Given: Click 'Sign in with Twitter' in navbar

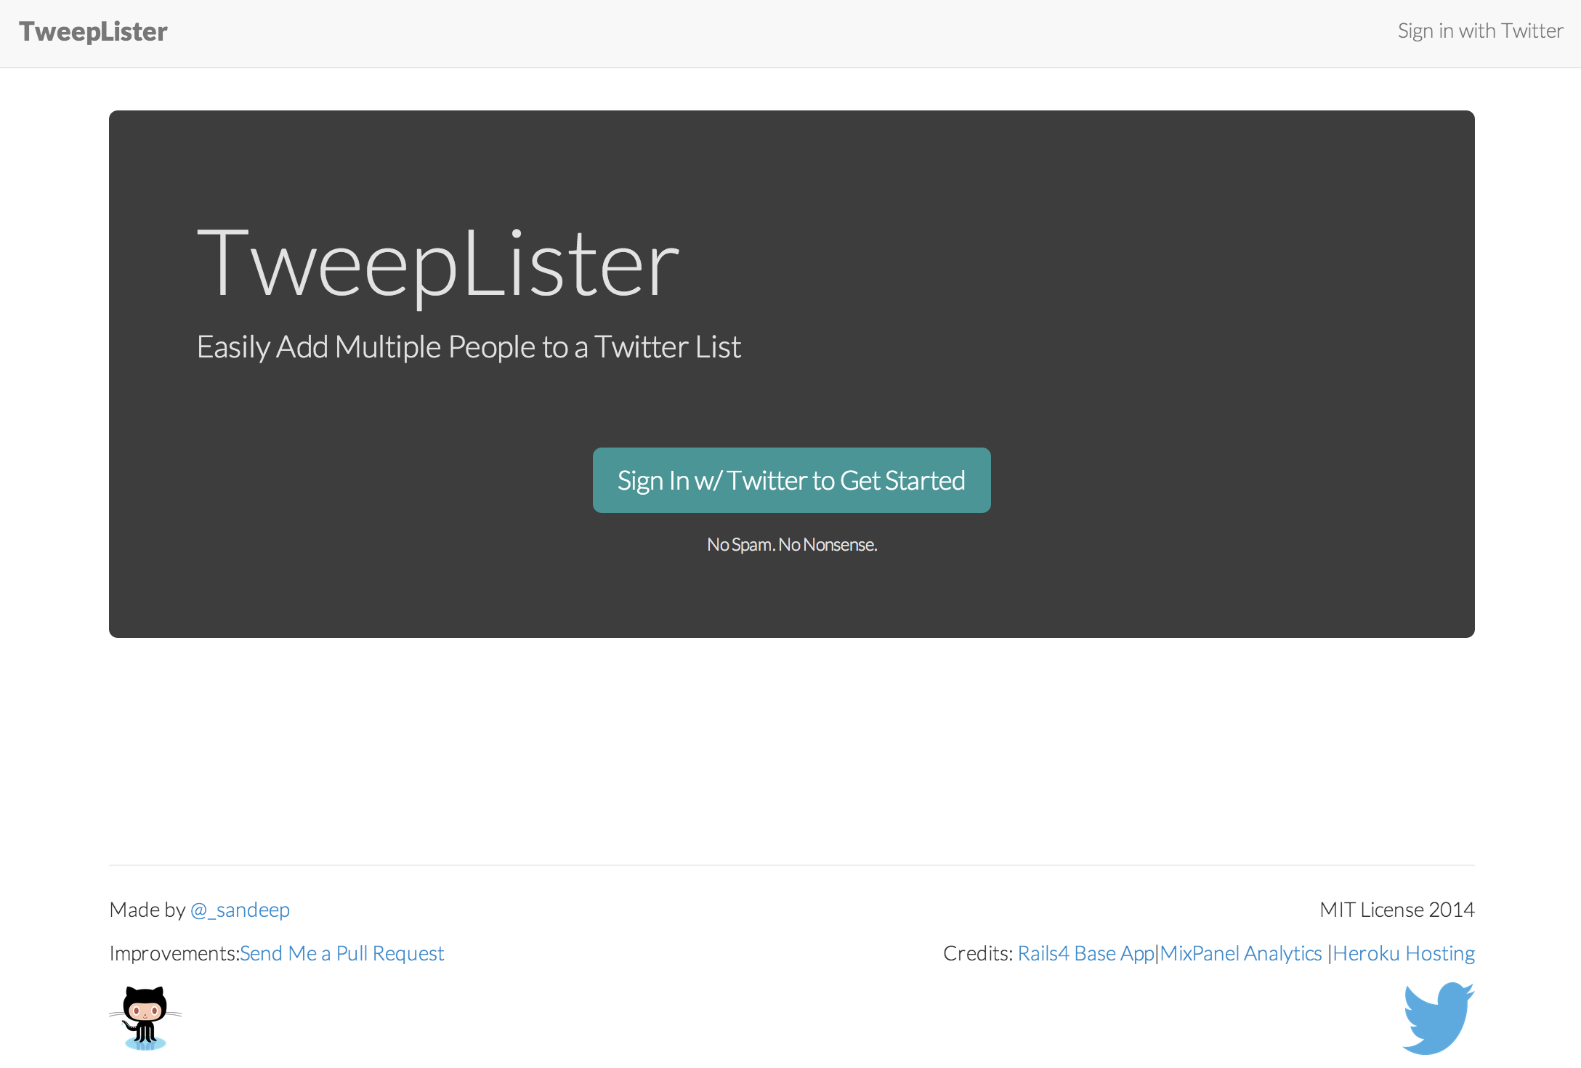Looking at the screenshot, I should tap(1480, 31).
